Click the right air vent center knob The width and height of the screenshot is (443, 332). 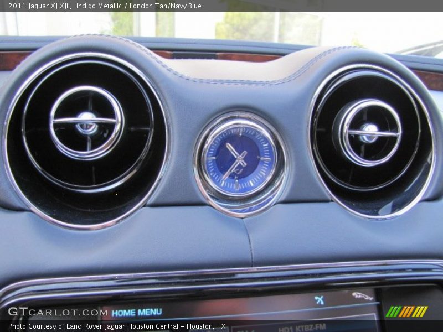click(369, 133)
